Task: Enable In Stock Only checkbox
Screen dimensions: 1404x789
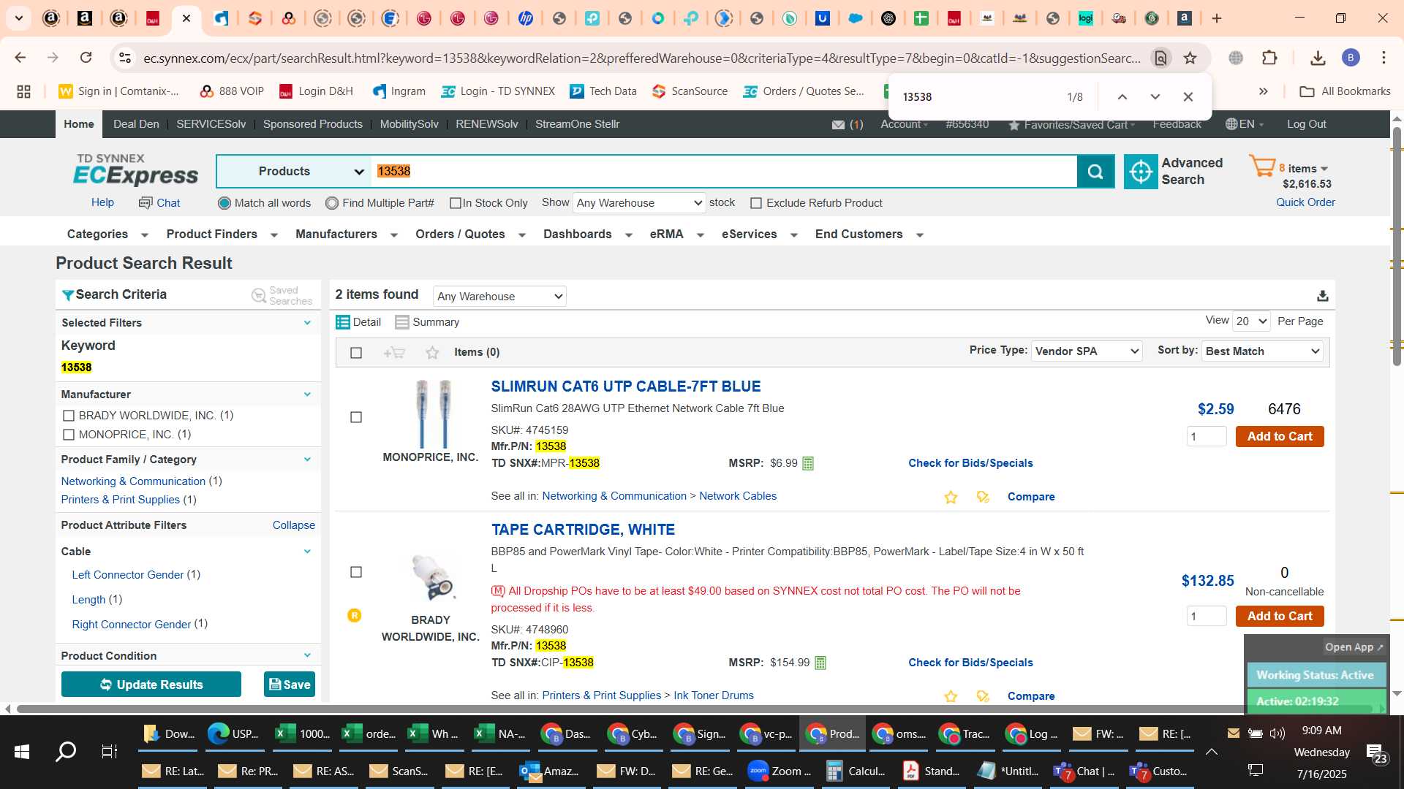Action: coord(456,203)
